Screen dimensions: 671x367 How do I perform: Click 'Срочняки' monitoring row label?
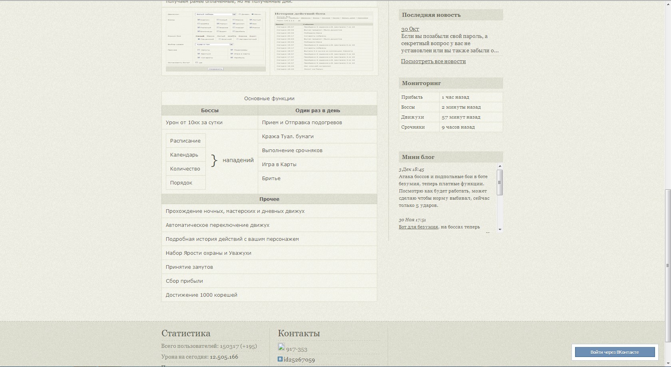[413, 127]
